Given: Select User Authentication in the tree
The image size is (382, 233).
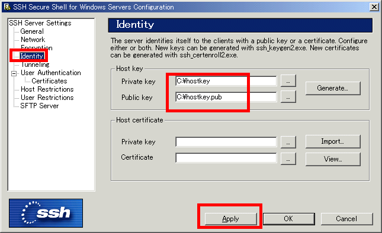Looking at the screenshot, I should tap(51, 73).
